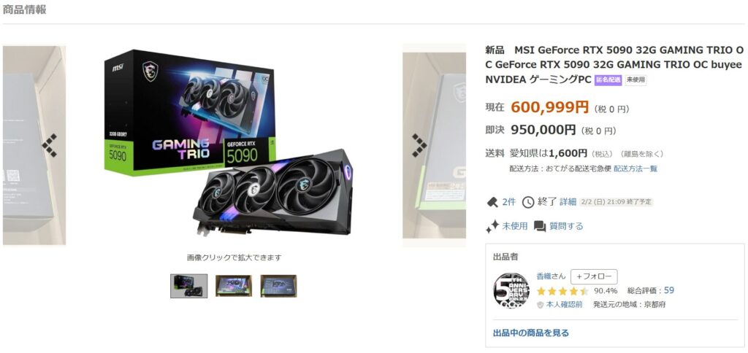The width and height of the screenshot is (748, 353).
Task: Select the second product photo thumbnail
Action: [233, 286]
